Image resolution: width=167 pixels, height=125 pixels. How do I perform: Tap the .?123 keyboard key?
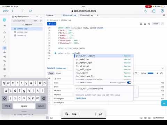[x=7, y=106]
